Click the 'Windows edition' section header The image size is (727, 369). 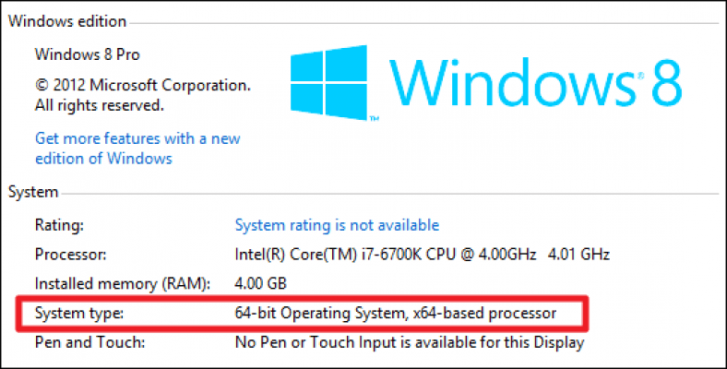[x=67, y=21]
